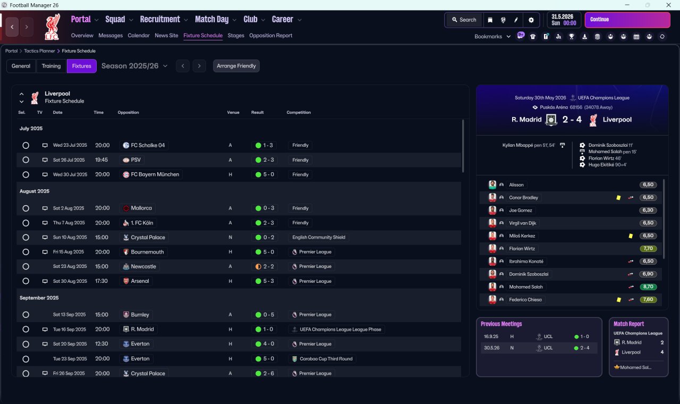Open the scouting search bookmark icon
Screen dimensions: 680x404
tap(558, 37)
